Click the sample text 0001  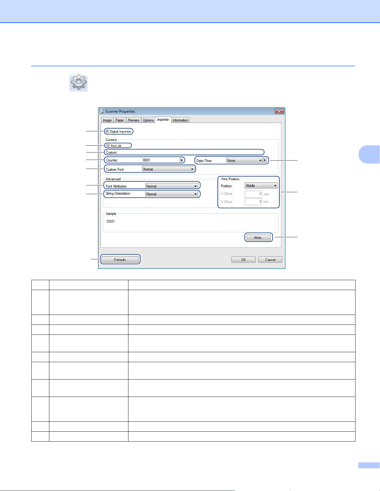point(111,221)
